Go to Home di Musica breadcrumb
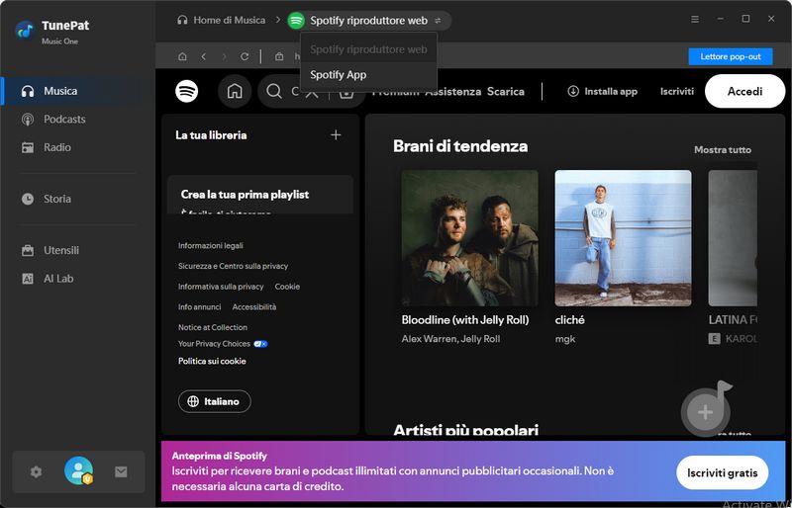This screenshot has height=508, width=792. click(221, 20)
